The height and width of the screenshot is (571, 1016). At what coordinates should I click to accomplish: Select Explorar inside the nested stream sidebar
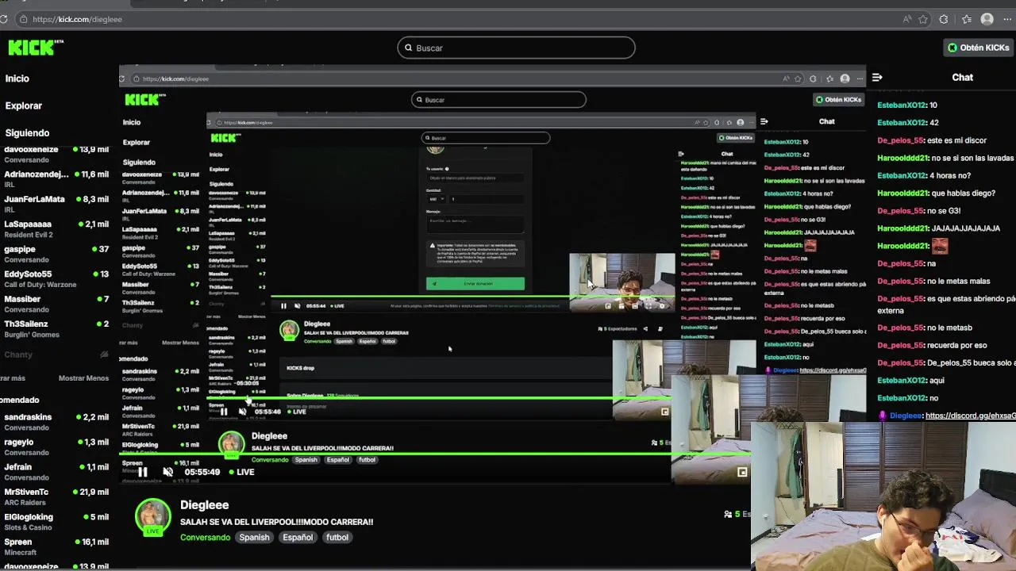coord(137,142)
